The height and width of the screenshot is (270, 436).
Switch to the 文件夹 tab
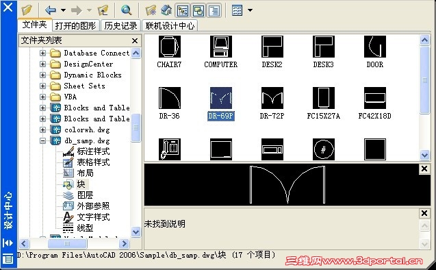click(x=35, y=25)
